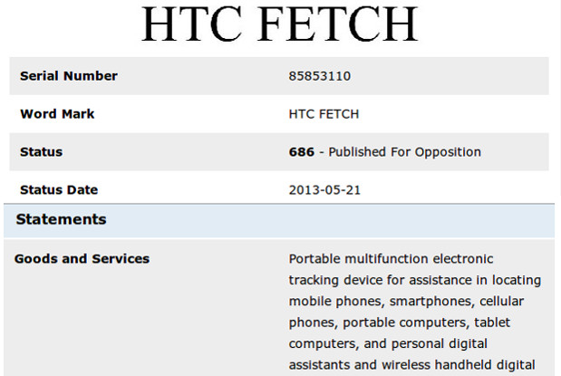Image resolution: width=561 pixels, height=376 pixels.
Task: Select the Status row label
Action: pos(41,152)
